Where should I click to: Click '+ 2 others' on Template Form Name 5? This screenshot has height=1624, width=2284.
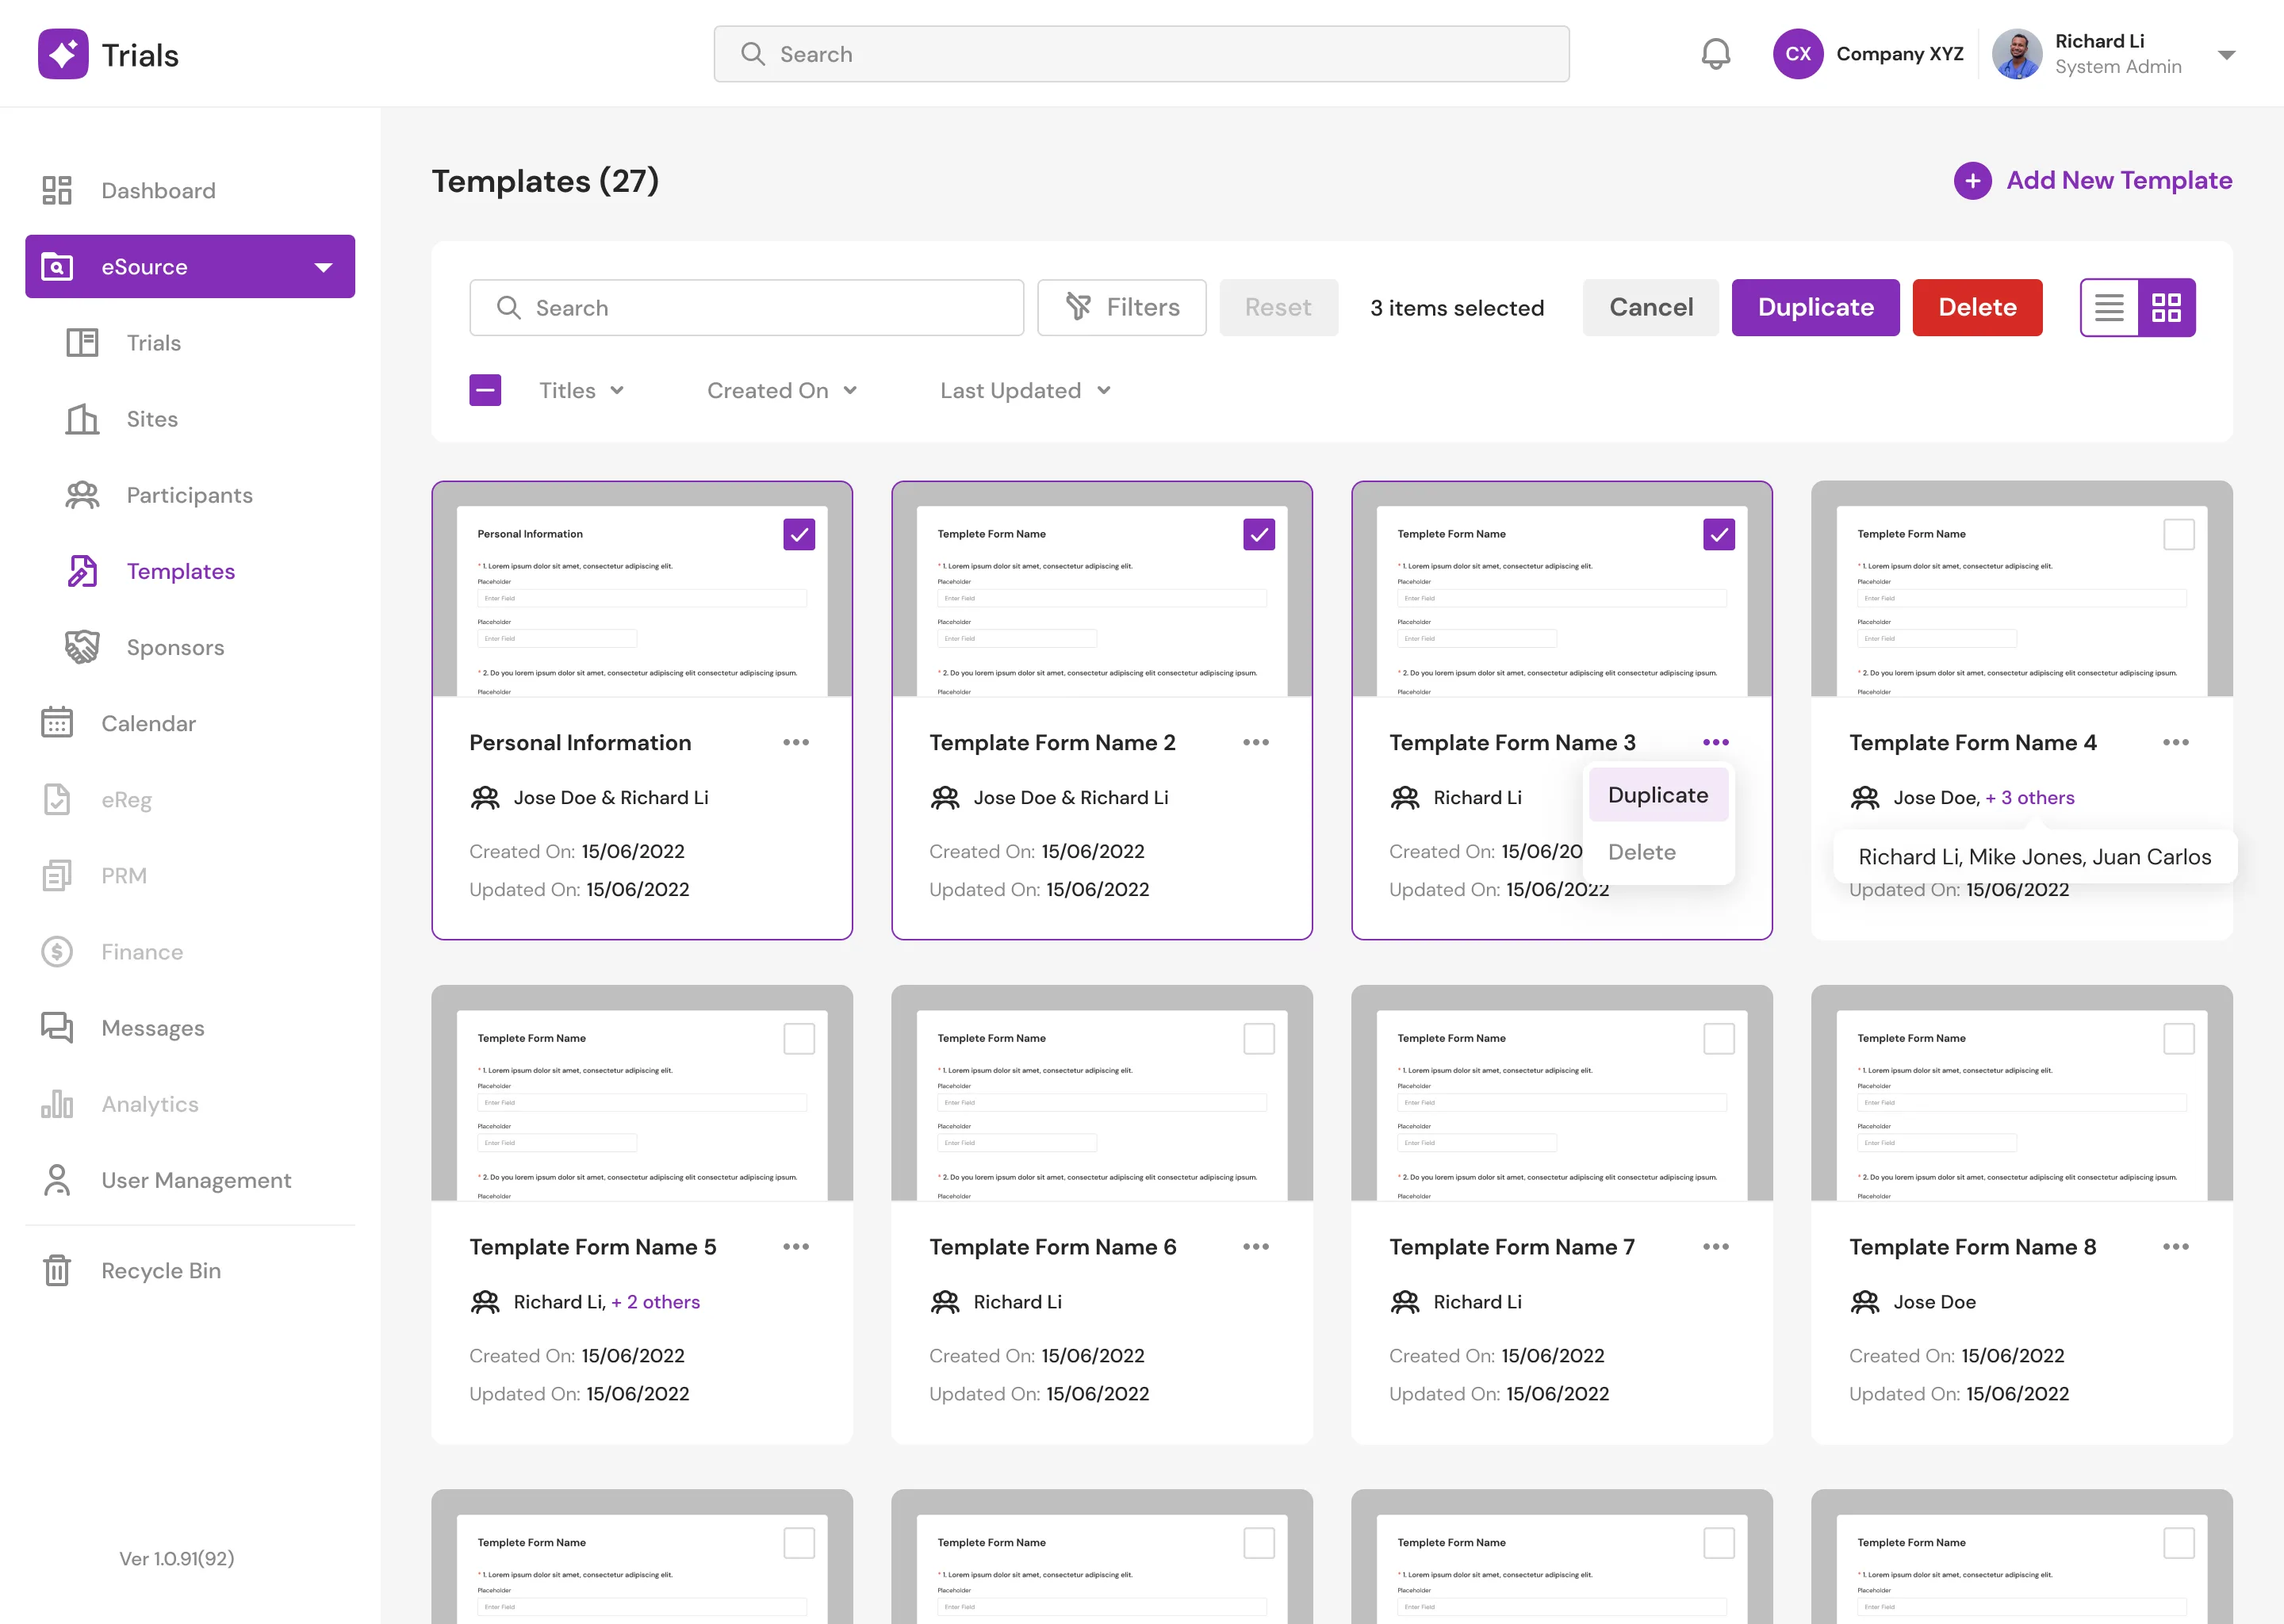655,1301
